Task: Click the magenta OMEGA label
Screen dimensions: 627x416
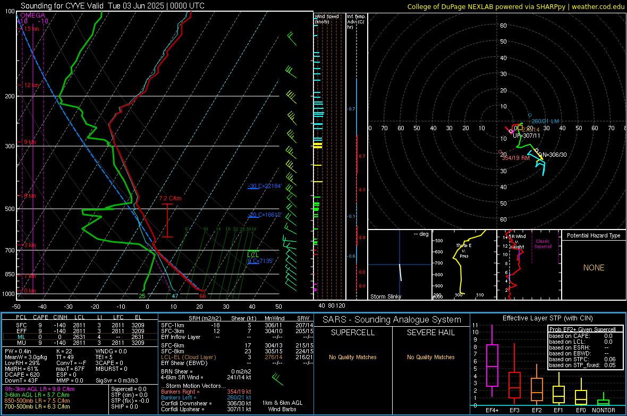Action: (32, 15)
